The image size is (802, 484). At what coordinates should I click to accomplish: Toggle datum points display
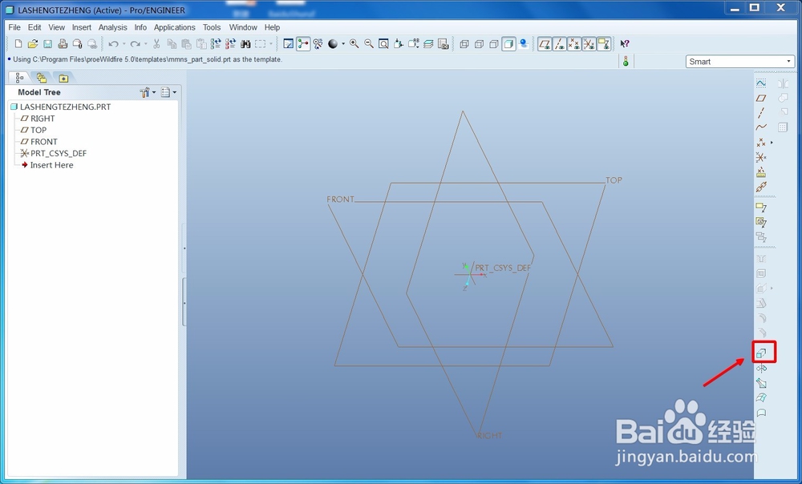click(574, 44)
